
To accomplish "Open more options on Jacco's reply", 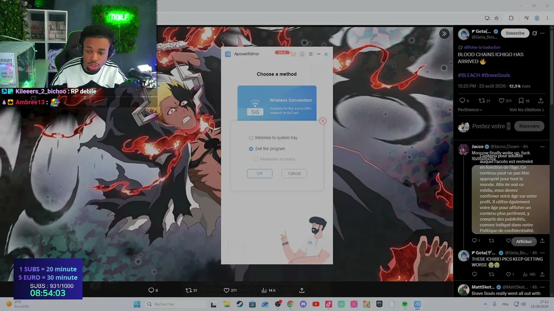I will (542, 147).
